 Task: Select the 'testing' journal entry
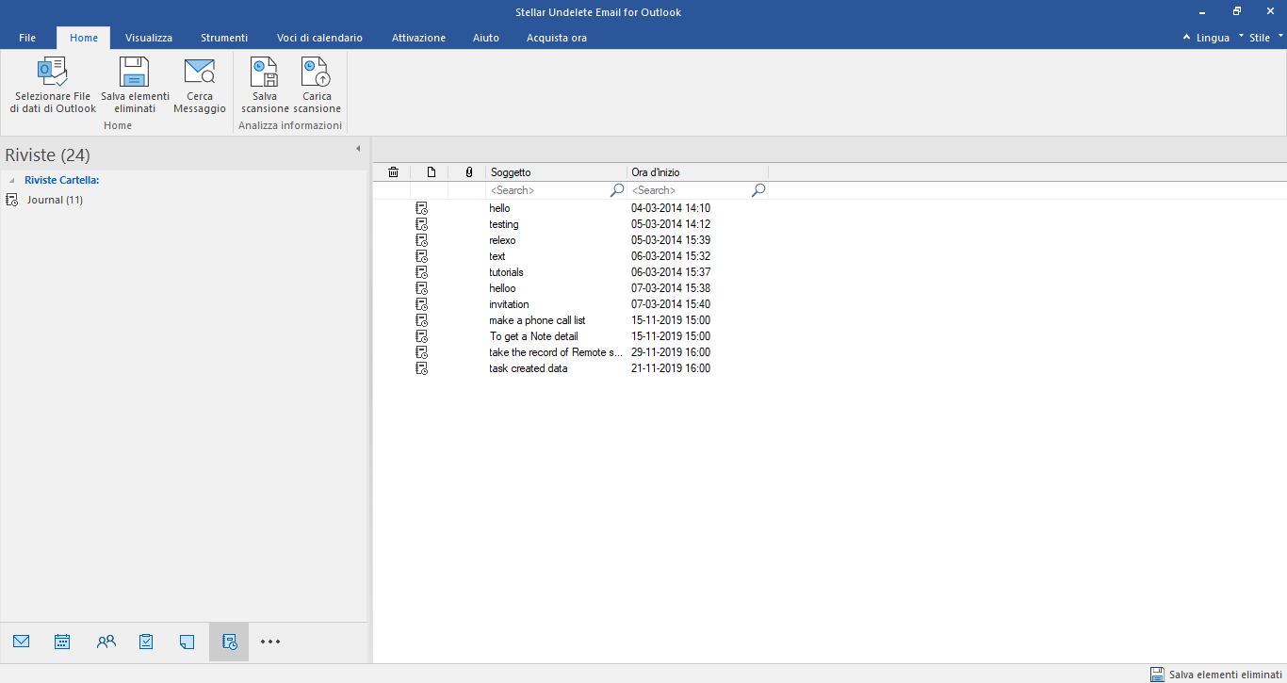coord(504,224)
